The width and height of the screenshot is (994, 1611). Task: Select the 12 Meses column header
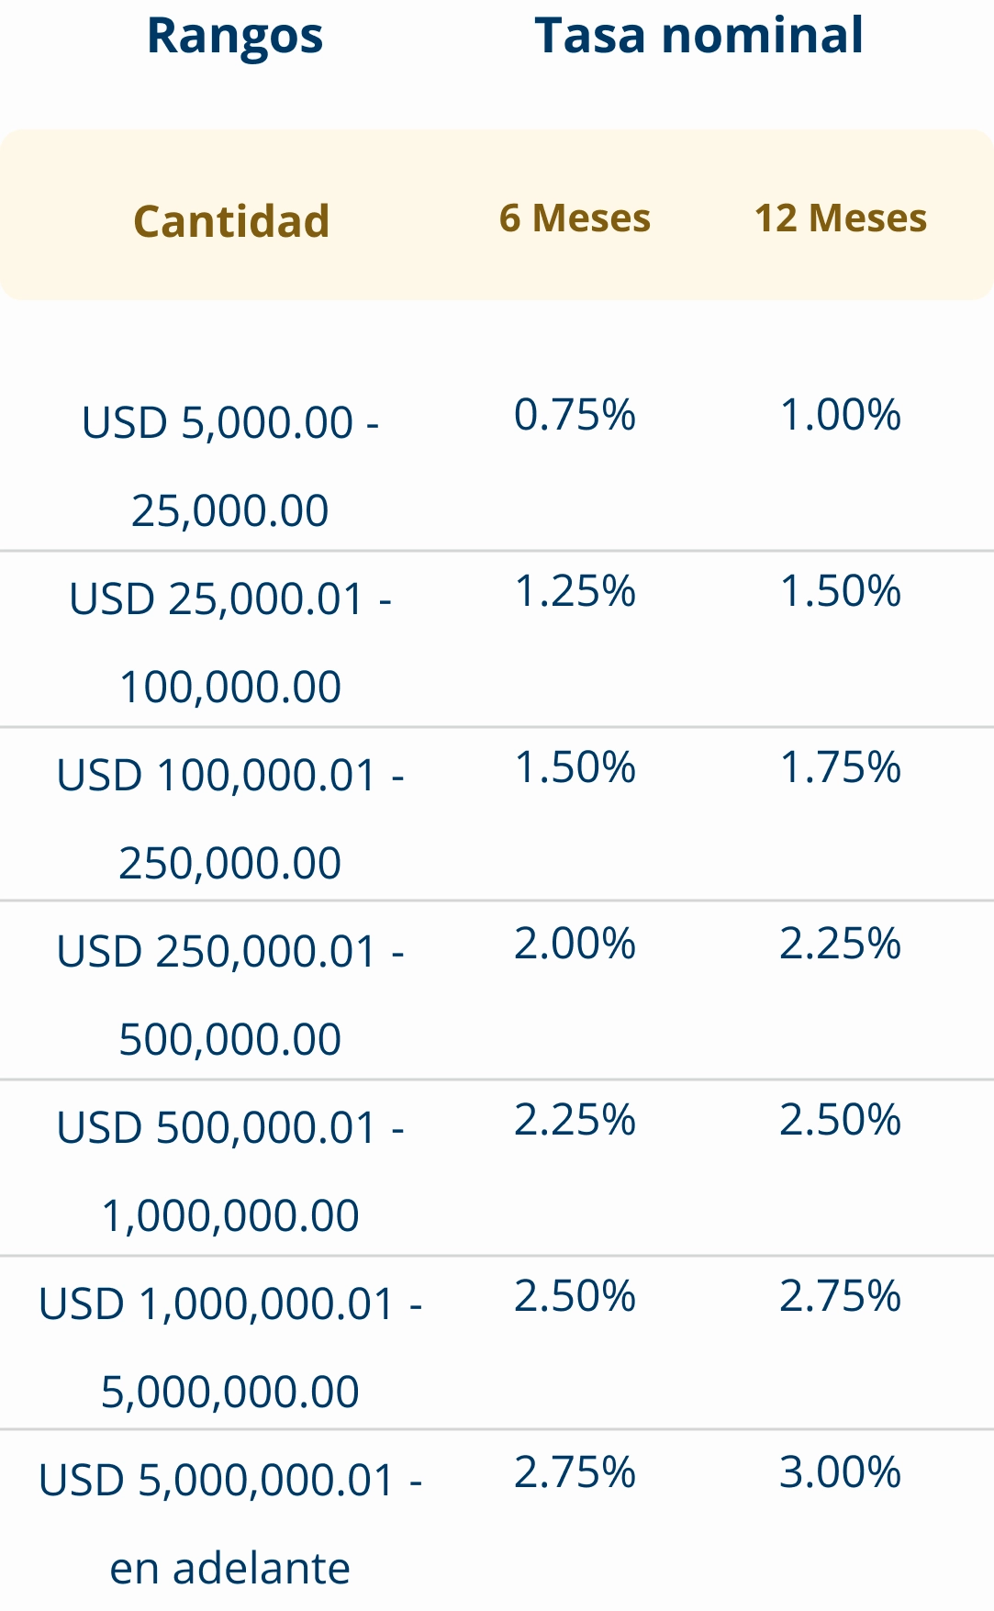[x=840, y=218]
